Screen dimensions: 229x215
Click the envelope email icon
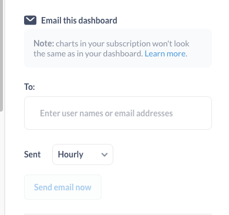pyautogui.click(x=30, y=20)
